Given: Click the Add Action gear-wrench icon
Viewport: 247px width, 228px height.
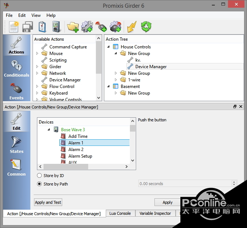Looking at the screenshot, I should tap(87, 26).
